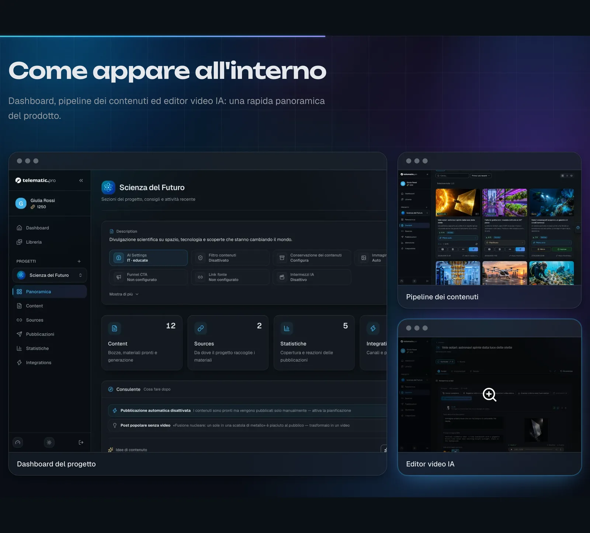Screen dimensions: 590x533
Task: Open the Filtro contenuti Disattivato setting
Action: [230, 258]
